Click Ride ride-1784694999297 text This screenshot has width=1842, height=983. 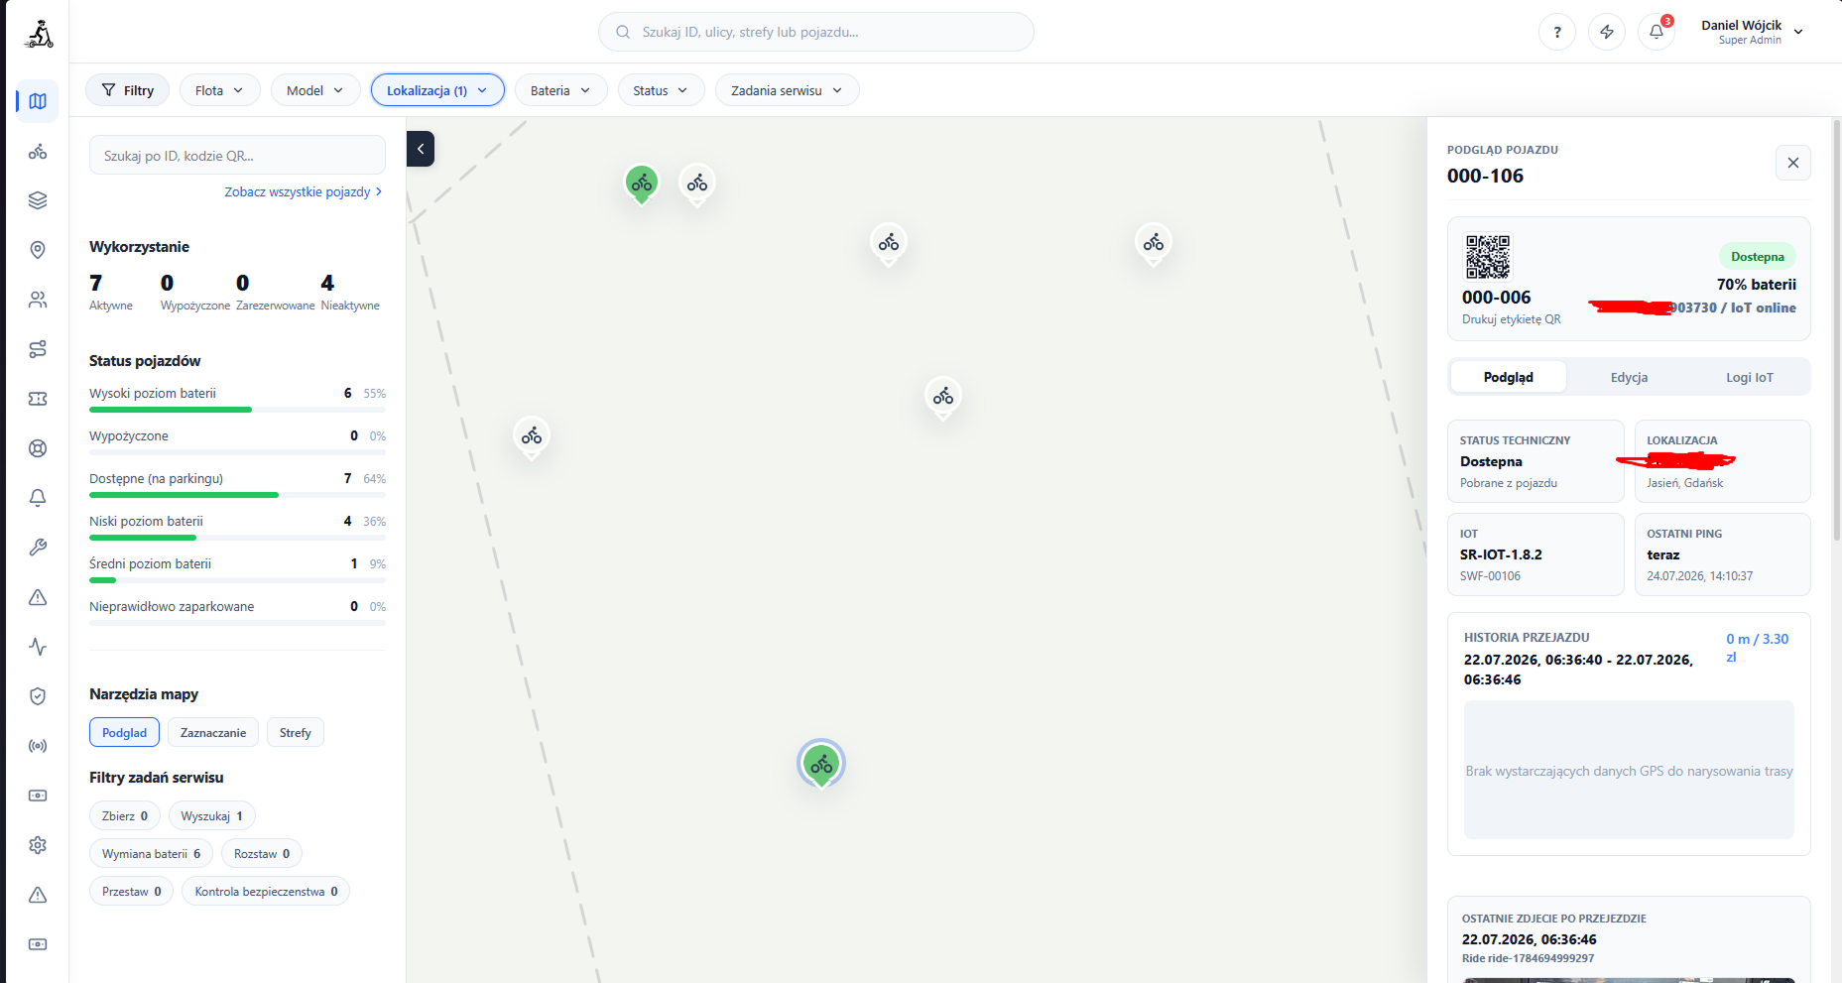[x=1528, y=958]
